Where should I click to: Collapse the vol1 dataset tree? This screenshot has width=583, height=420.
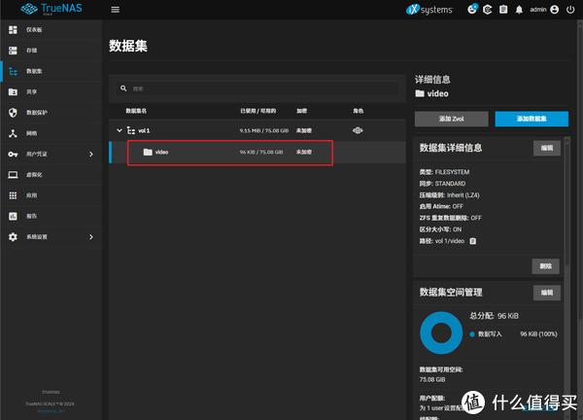click(x=120, y=130)
